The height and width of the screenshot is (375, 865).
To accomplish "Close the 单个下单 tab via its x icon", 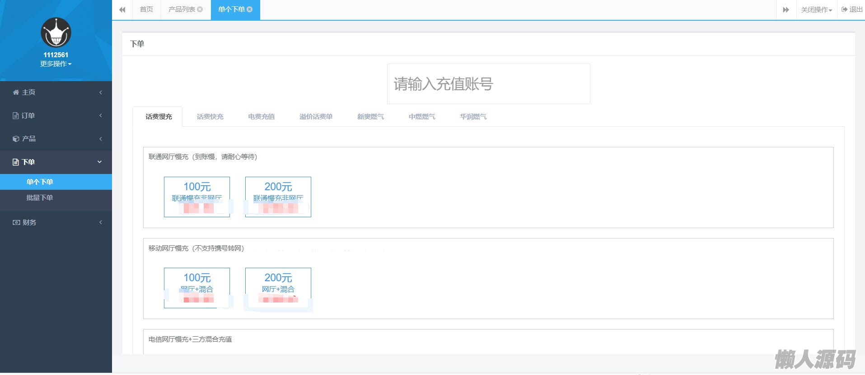I will [250, 9].
